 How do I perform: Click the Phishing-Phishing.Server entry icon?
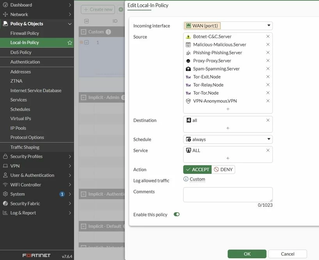click(188, 53)
